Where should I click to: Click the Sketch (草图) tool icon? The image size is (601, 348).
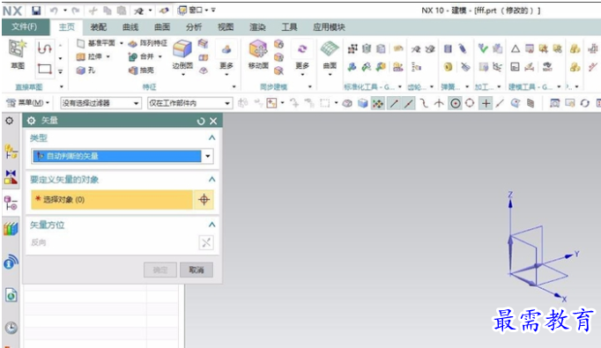(x=18, y=49)
